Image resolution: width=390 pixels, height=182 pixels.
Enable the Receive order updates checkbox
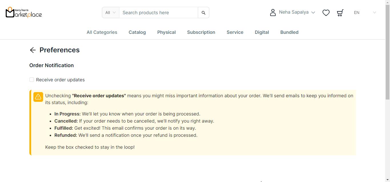point(32,80)
